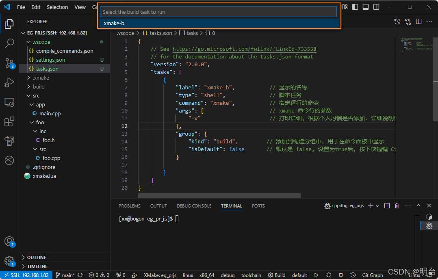438x279 pixels.
Task: Switch to the OUTPUT tab
Action: pyautogui.click(x=158, y=206)
